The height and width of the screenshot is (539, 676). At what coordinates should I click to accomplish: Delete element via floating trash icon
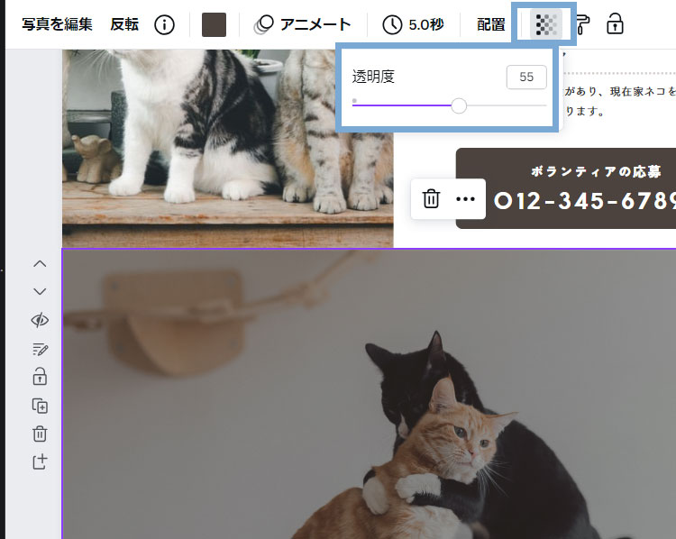pyautogui.click(x=431, y=199)
